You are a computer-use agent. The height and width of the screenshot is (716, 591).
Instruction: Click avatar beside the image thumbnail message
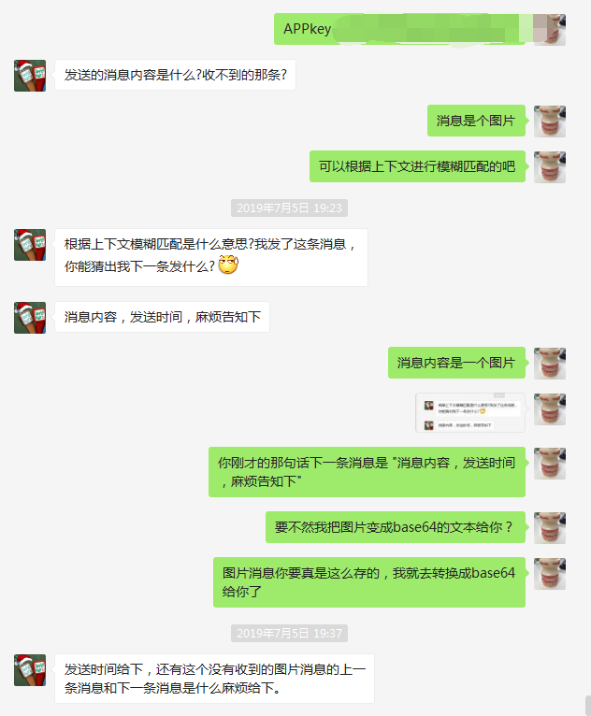550,409
